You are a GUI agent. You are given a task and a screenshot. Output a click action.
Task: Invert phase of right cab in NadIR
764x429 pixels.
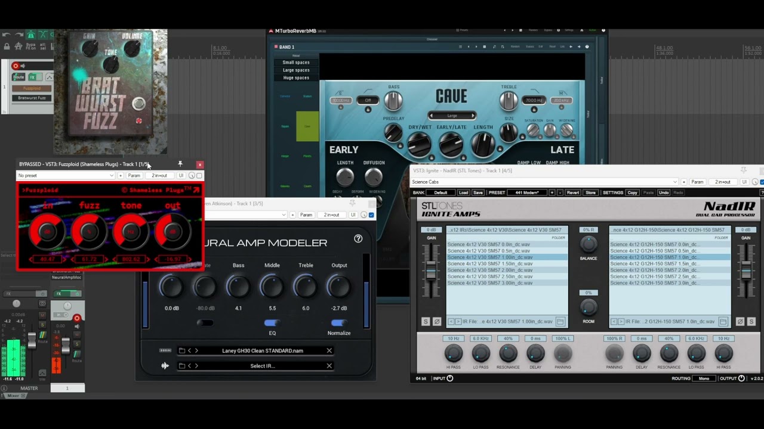(x=740, y=321)
